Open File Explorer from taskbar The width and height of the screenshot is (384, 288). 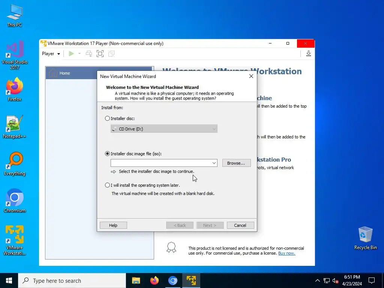[136, 280]
